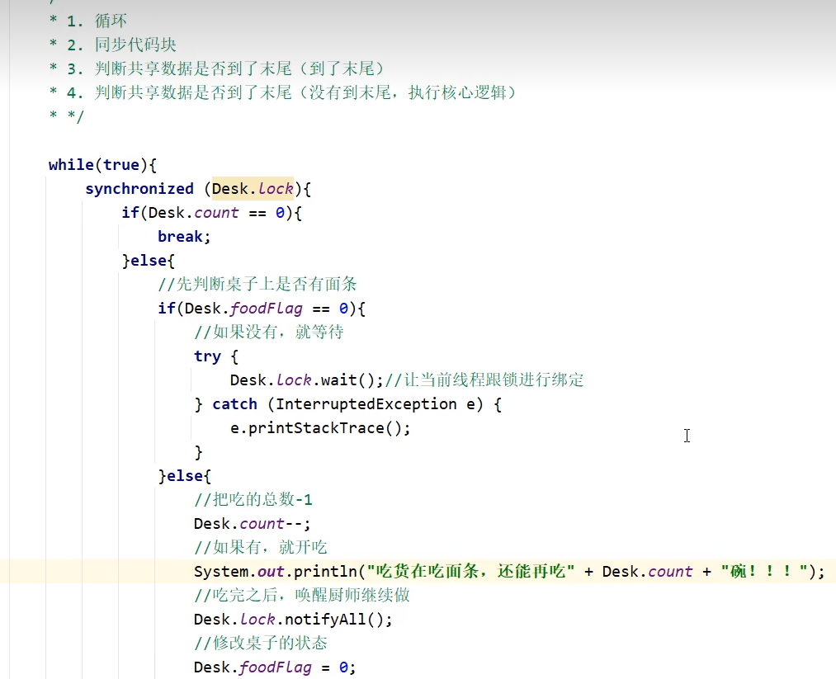Image resolution: width=836 pixels, height=679 pixels.
Task: Click the comment 先判断桌子上是否有面条
Action: (256, 284)
